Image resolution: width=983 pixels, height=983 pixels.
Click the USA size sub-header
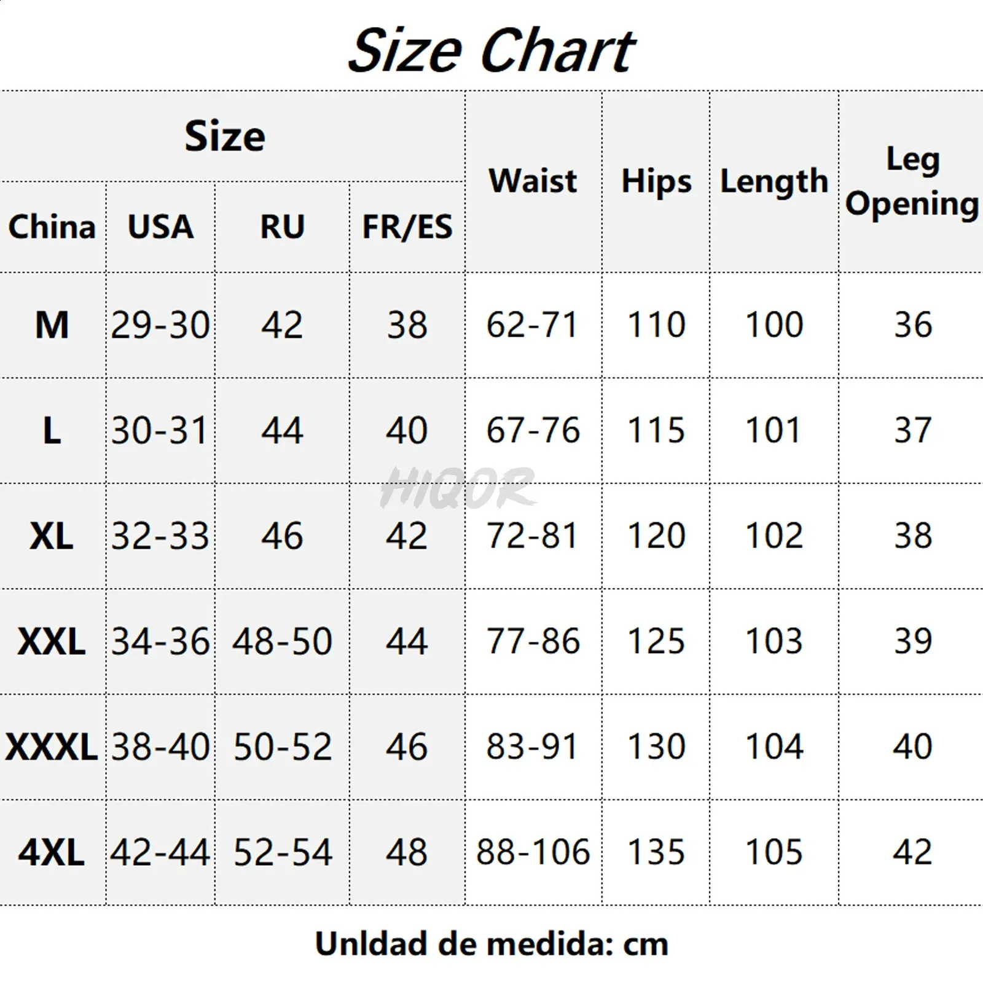[x=160, y=227]
